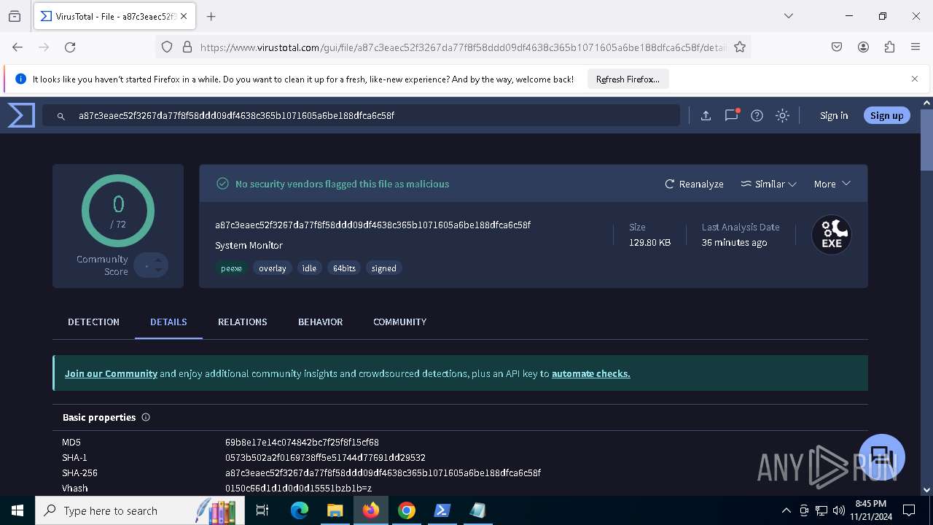Click the Vhash value text
This screenshot has width=933, height=525.
(x=298, y=489)
